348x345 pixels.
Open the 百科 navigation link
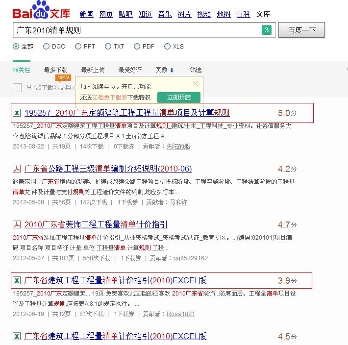pyautogui.click(x=244, y=14)
